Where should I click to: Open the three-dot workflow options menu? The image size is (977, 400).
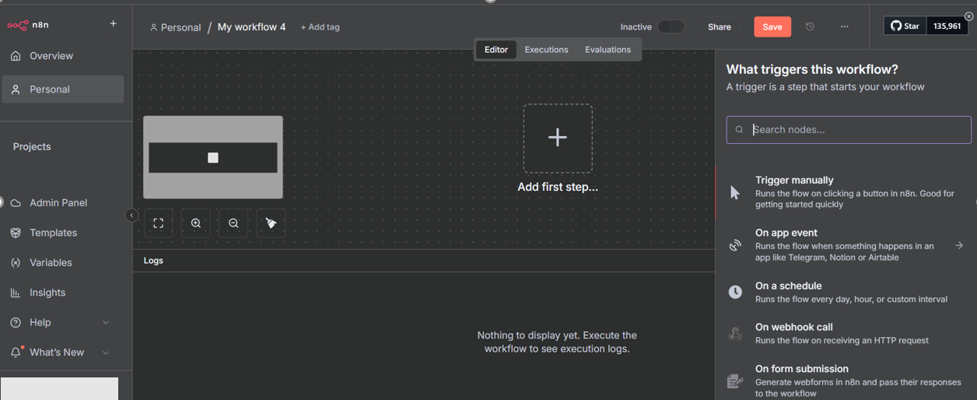pyautogui.click(x=844, y=26)
